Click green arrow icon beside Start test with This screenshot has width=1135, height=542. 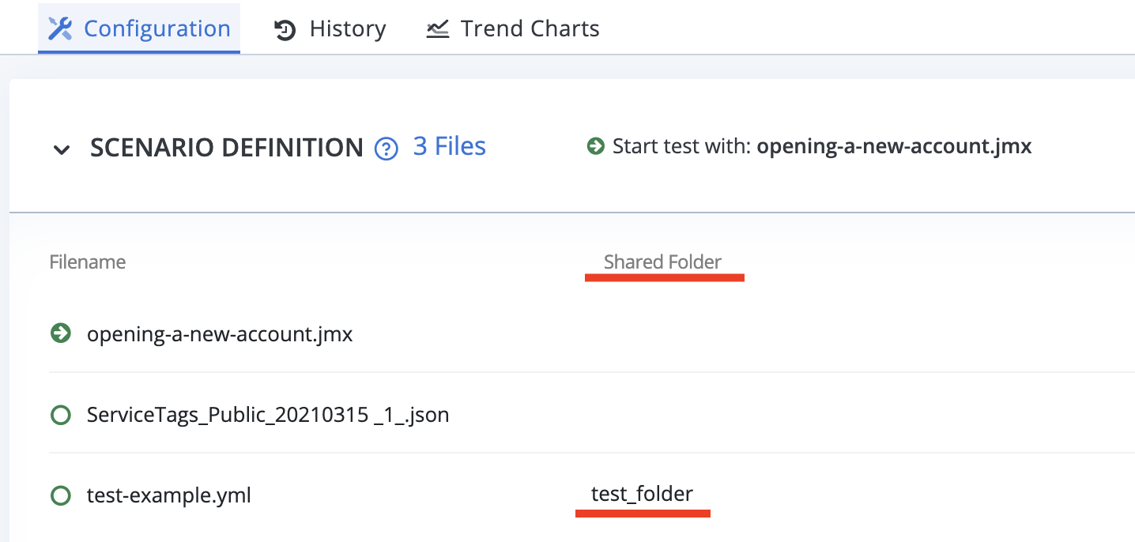[595, 146]
